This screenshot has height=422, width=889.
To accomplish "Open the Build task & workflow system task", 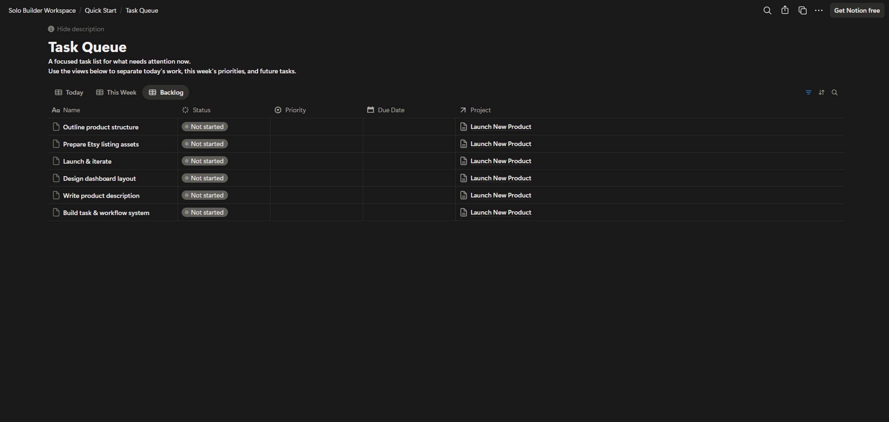I will tap(106, 213).
